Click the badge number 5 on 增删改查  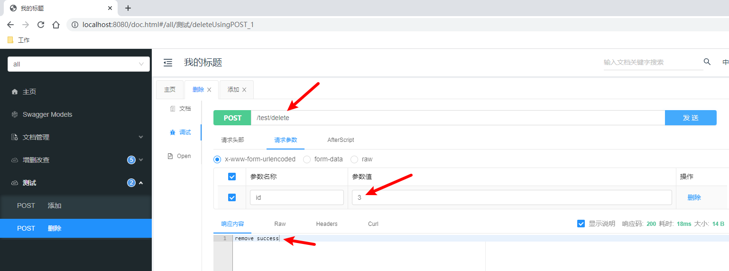tap(131, 160)
